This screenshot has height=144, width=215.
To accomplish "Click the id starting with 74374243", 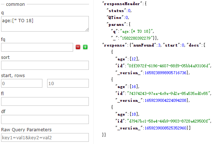I will [169, 93].
